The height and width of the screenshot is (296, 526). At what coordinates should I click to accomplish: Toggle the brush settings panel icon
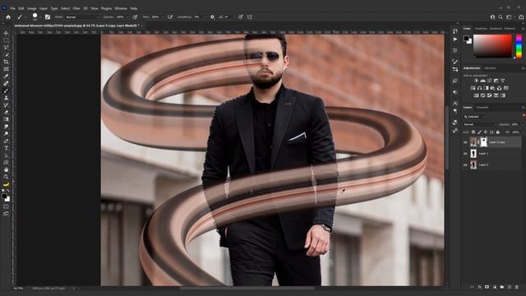click(x=48, y=16)
